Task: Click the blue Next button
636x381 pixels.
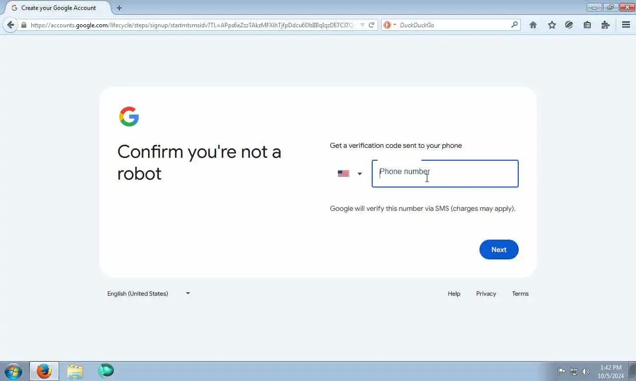Action: [x=499, y=250]
